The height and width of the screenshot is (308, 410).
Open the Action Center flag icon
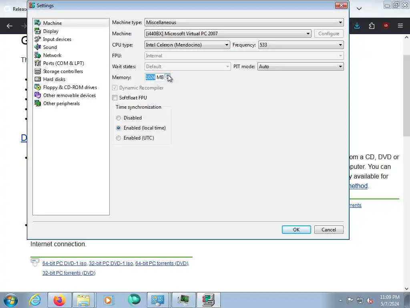click(350, 300)
